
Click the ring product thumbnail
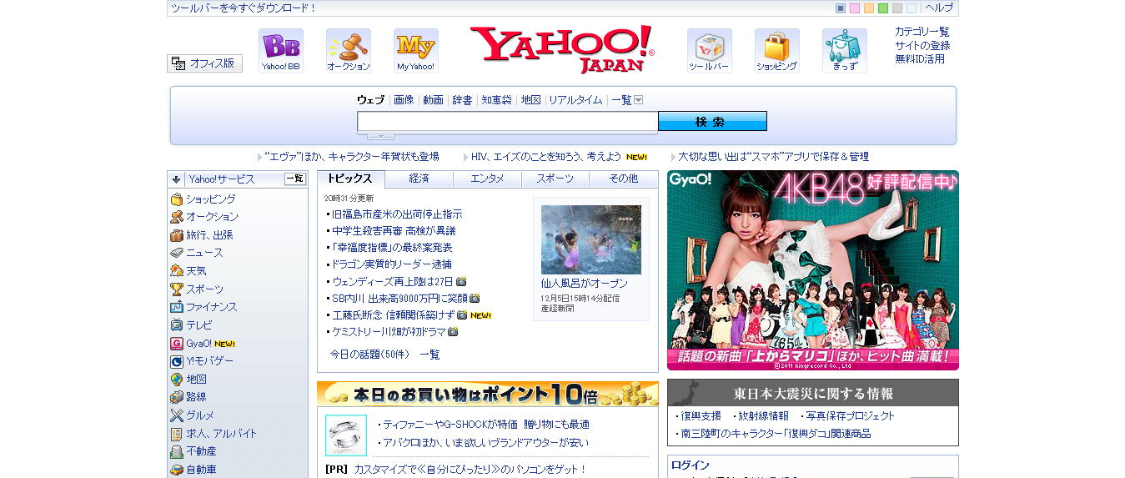tap(346, 435)
